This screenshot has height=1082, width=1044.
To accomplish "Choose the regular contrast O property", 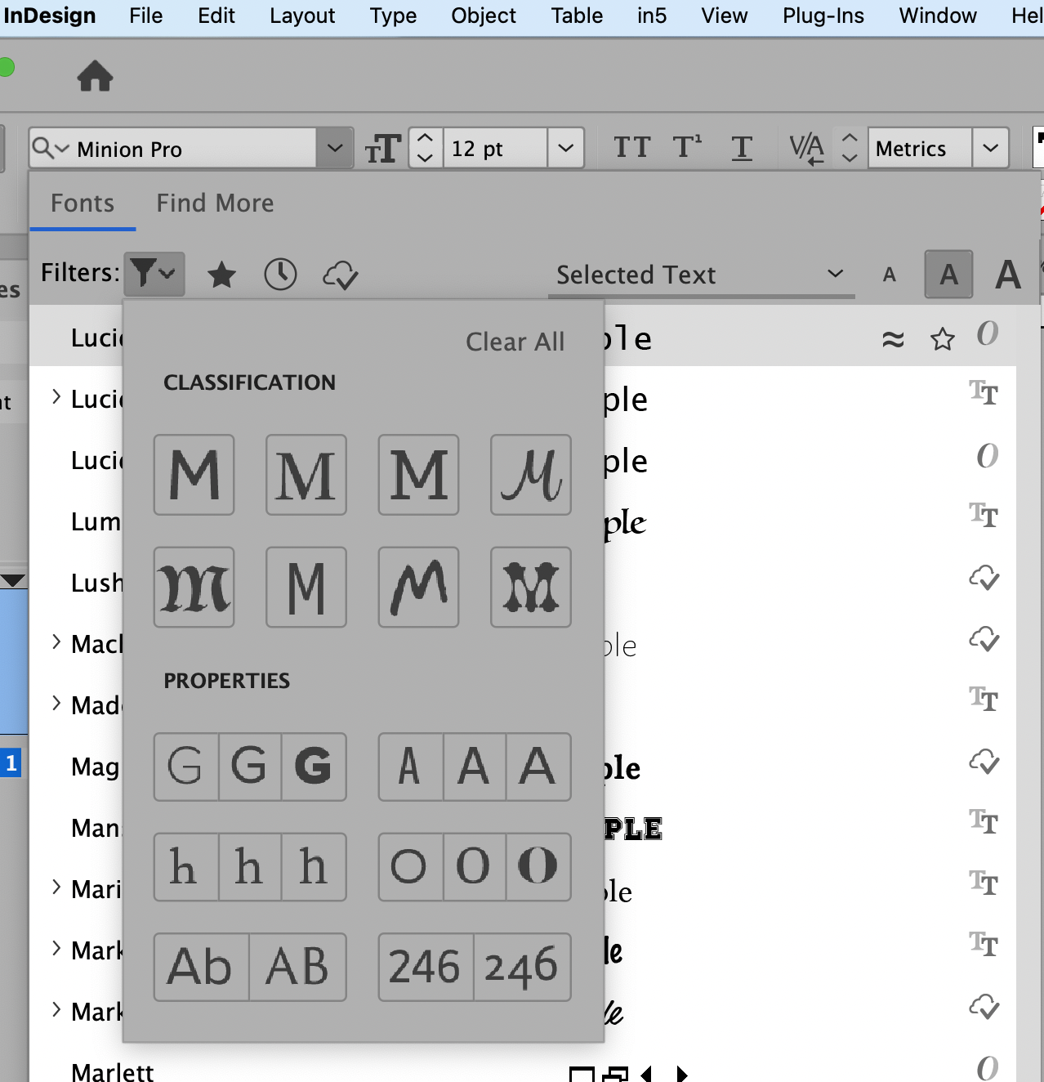I will pos(475,867).
